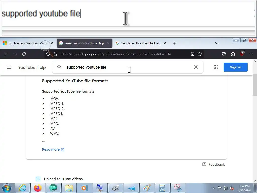Screen dimensions: 257x193
Task: Open the Google apps grid
Action: 216,67
